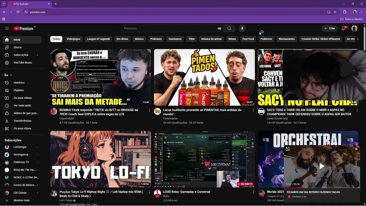
Task: Open Shorts in sidebar
Action: (x=22, y=47)
